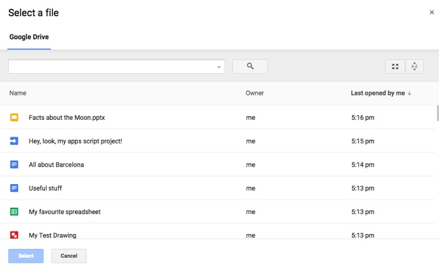The image size is (439, 270).
Task: Click the Sheets icon beside My favourite spreadsheet
Action: [14, 211]
